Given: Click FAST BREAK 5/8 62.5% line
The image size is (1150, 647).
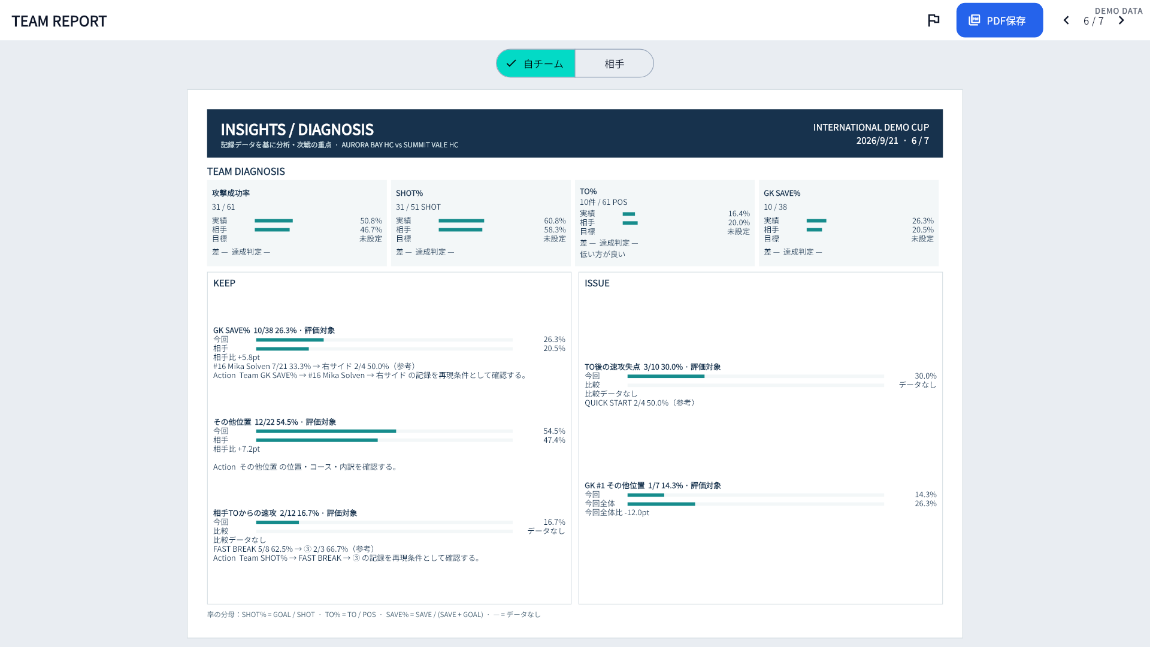Looking at the screenshot, I should click(x=294, y=549).
